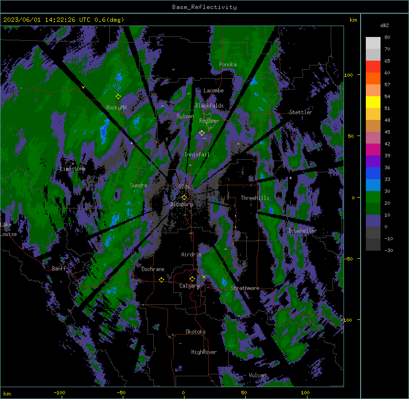Click the Sylvan label on the map
This screenshot has width=409, height=399.
pyautogui.click(x=185, y=116)
